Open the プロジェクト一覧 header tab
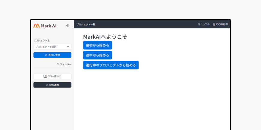 tap(86, 24)
